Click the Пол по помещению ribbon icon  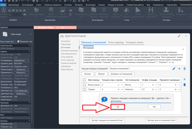tap(63, 10)
